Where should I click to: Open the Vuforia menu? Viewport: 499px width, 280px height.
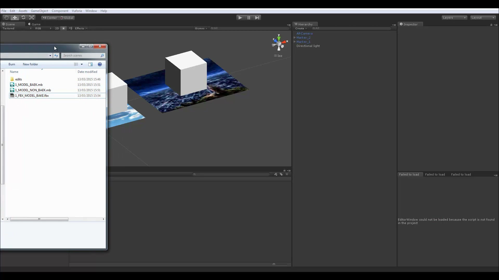coord(77,11)
